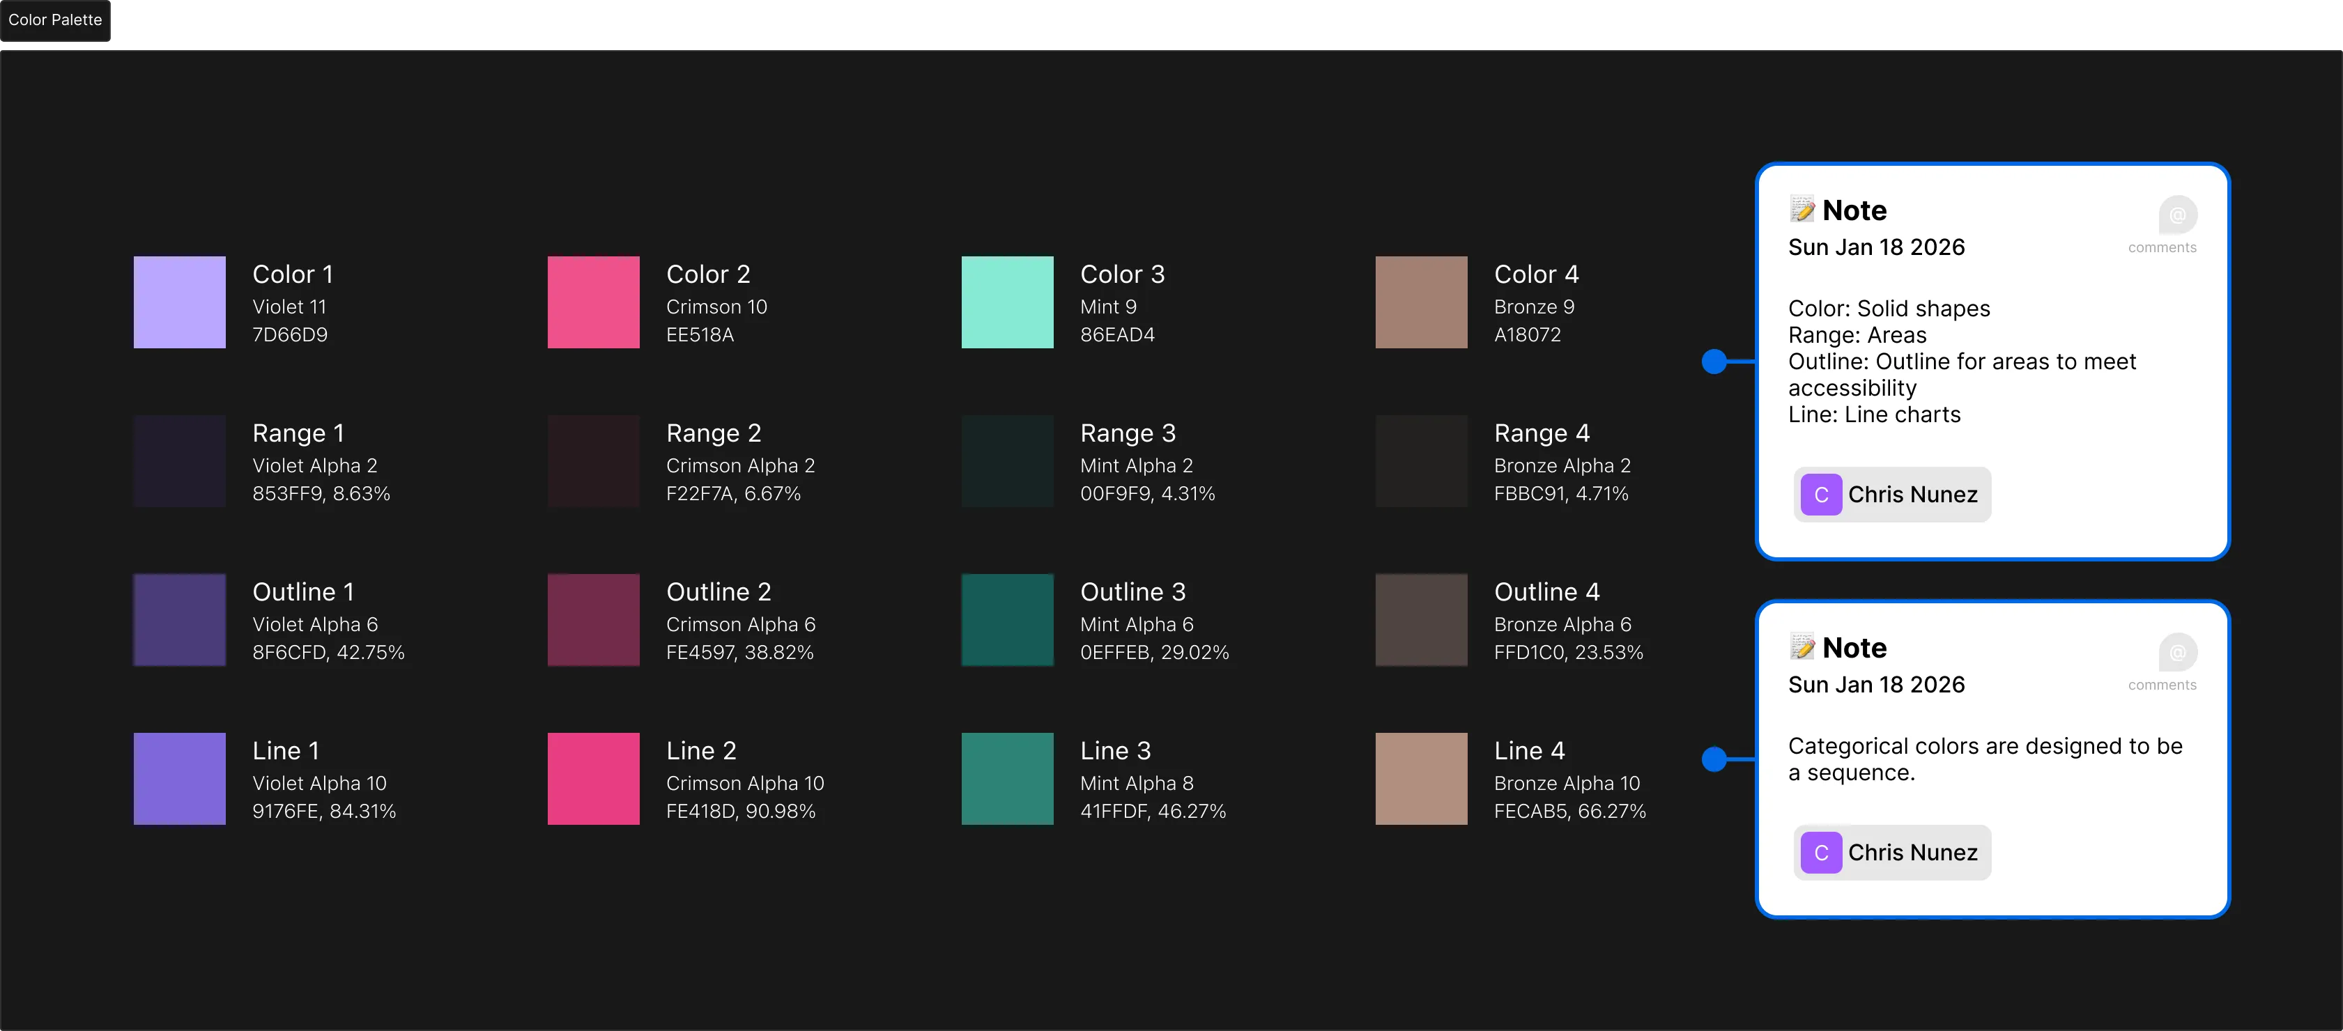Select the 'Line 3' title
Viewport: 2343px width, 1031px height.
1115,751
